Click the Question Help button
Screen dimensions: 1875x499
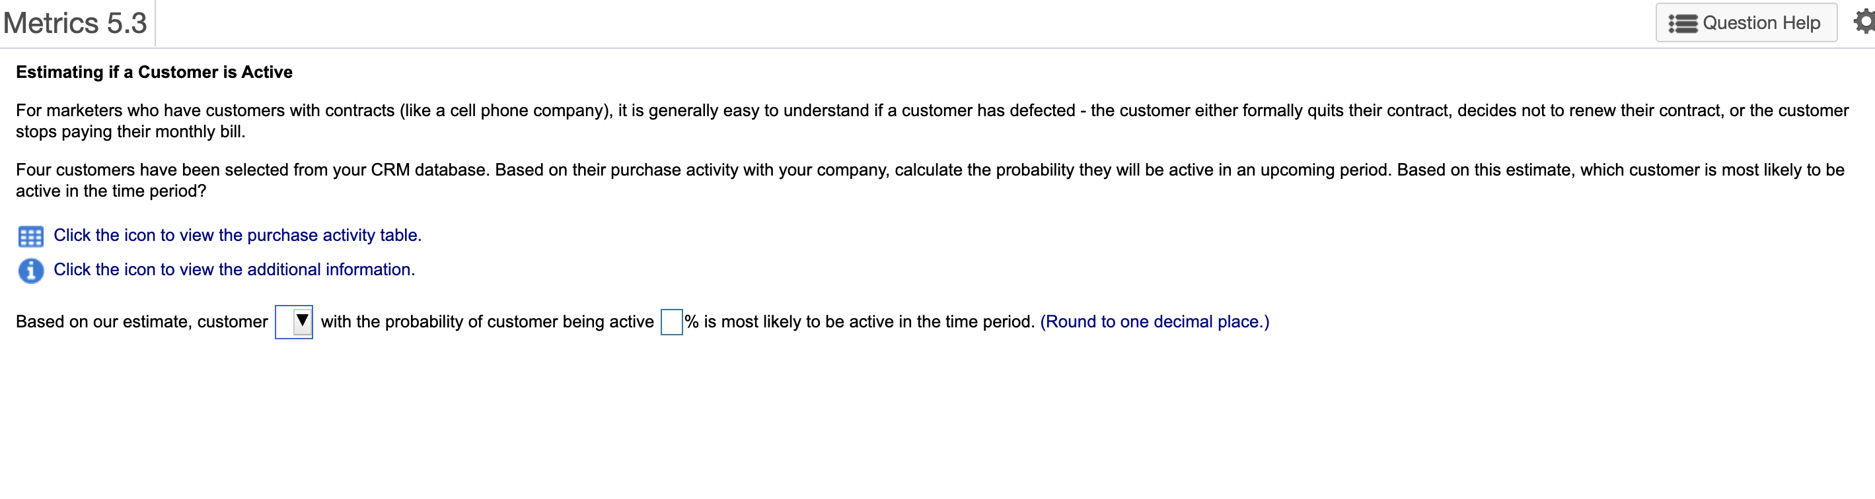coord(1746,22)
